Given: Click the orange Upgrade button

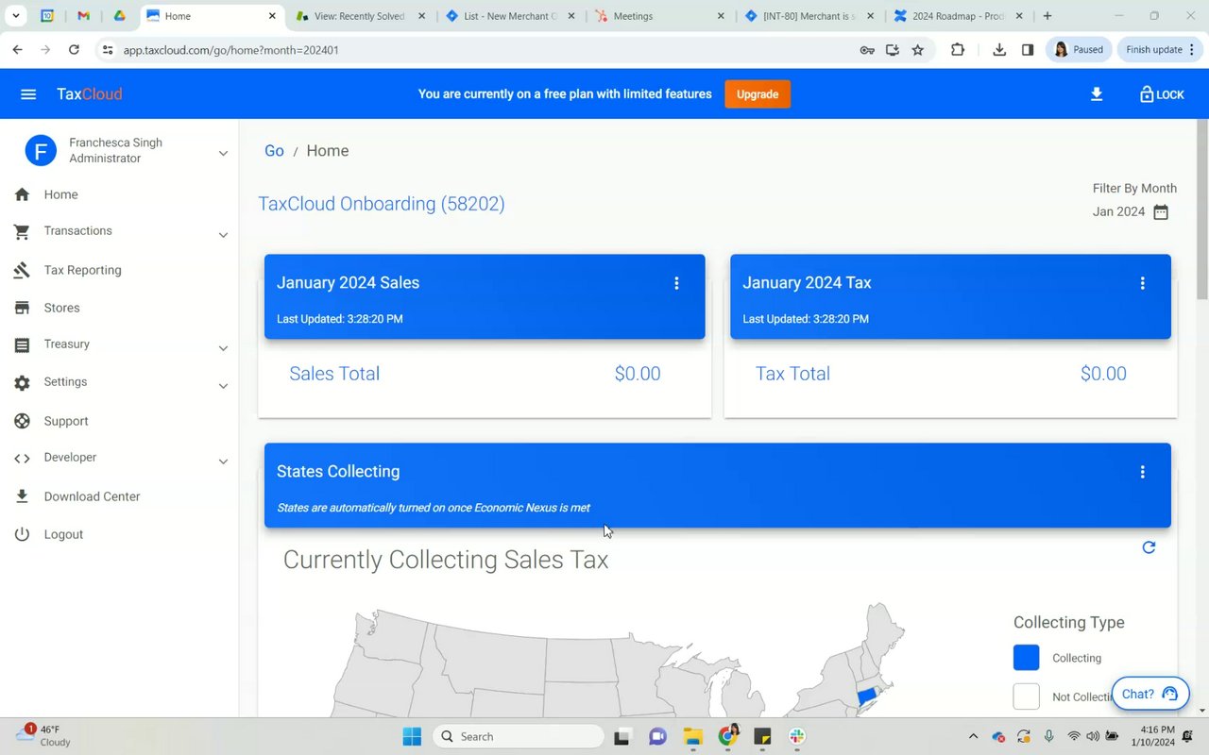Looking at the screenshot, I should [758, 94].
